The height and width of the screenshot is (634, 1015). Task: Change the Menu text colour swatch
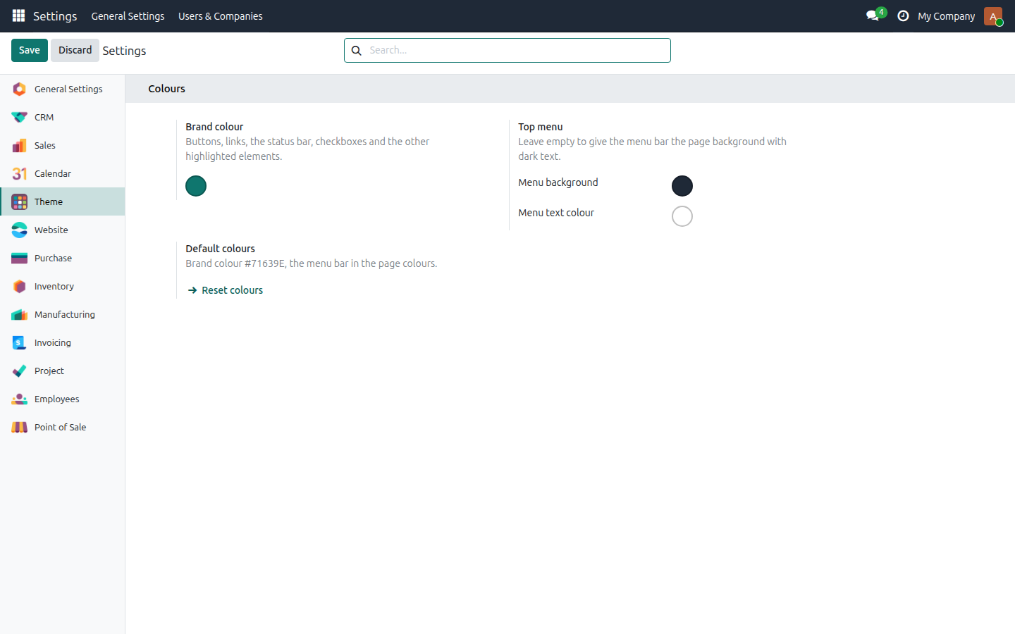(682, 216)
